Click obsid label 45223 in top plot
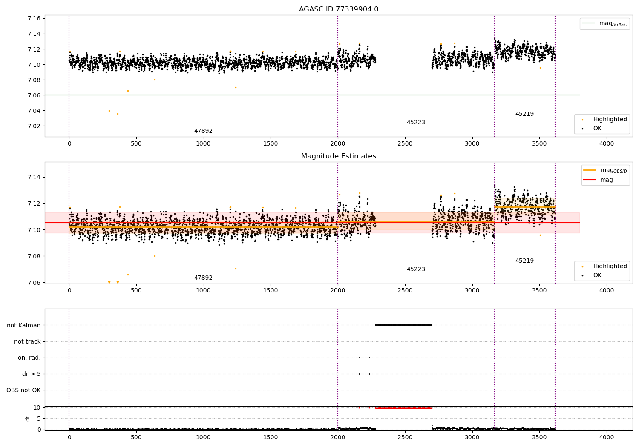This screenshot has height=447, width=639. [416, 123]
